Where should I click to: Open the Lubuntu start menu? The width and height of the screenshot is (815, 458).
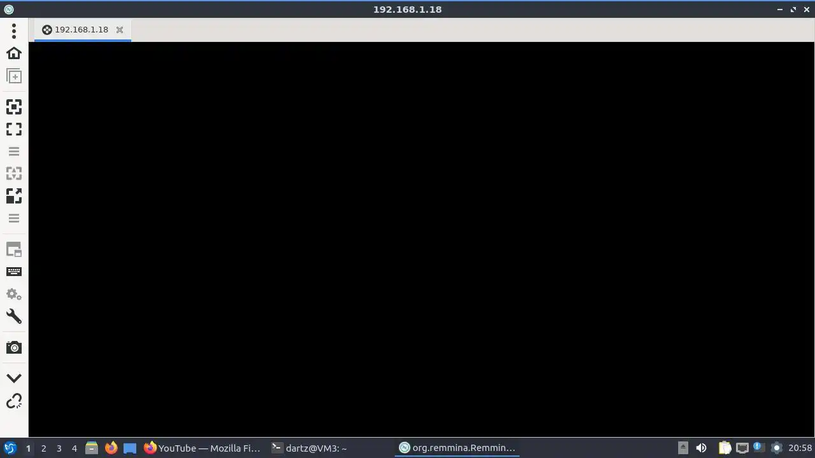(10, 448)
